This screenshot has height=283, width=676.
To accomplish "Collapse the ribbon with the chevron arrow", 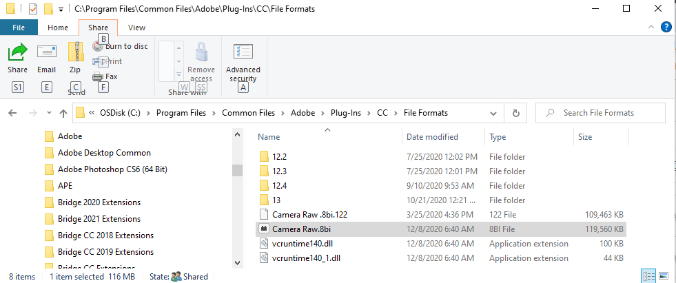I will coord(652,28).
